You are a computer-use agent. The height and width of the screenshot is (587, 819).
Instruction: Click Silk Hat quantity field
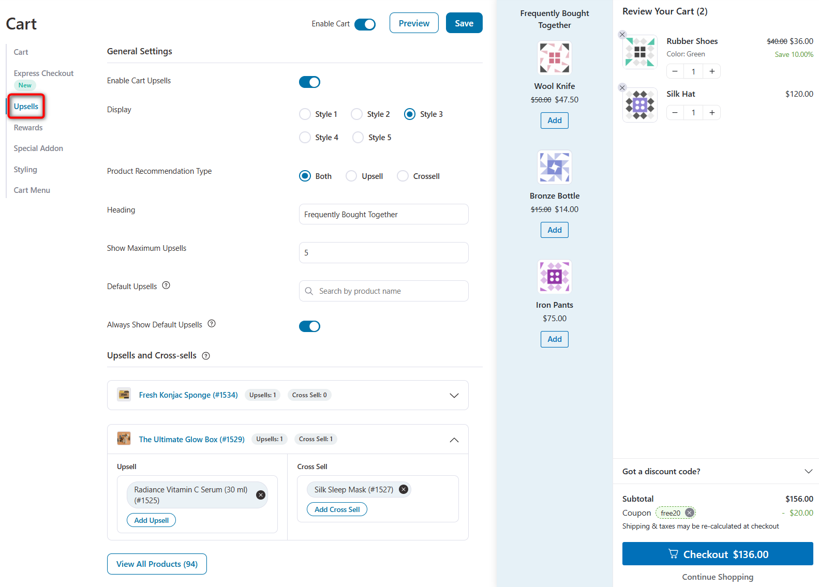[x=693, y=113]
